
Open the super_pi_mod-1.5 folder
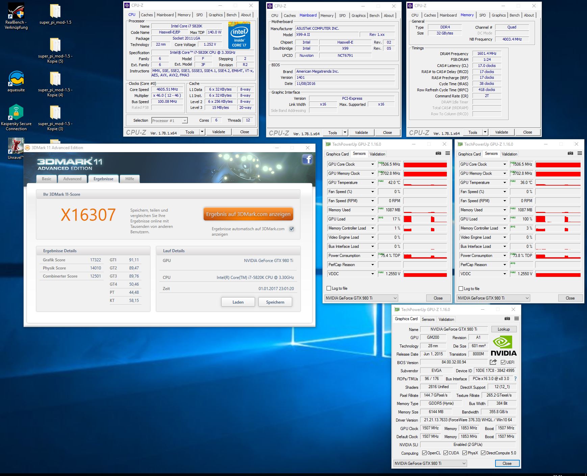pos(55,14)
